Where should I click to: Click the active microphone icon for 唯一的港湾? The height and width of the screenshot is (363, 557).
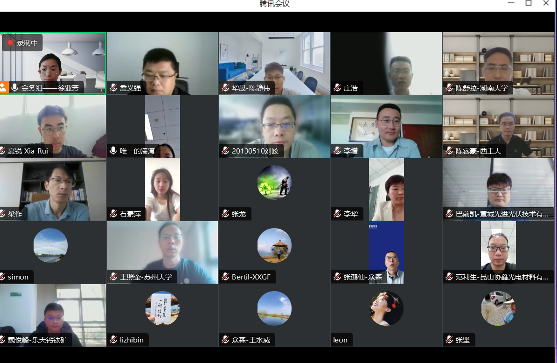(x=113, y=151)
